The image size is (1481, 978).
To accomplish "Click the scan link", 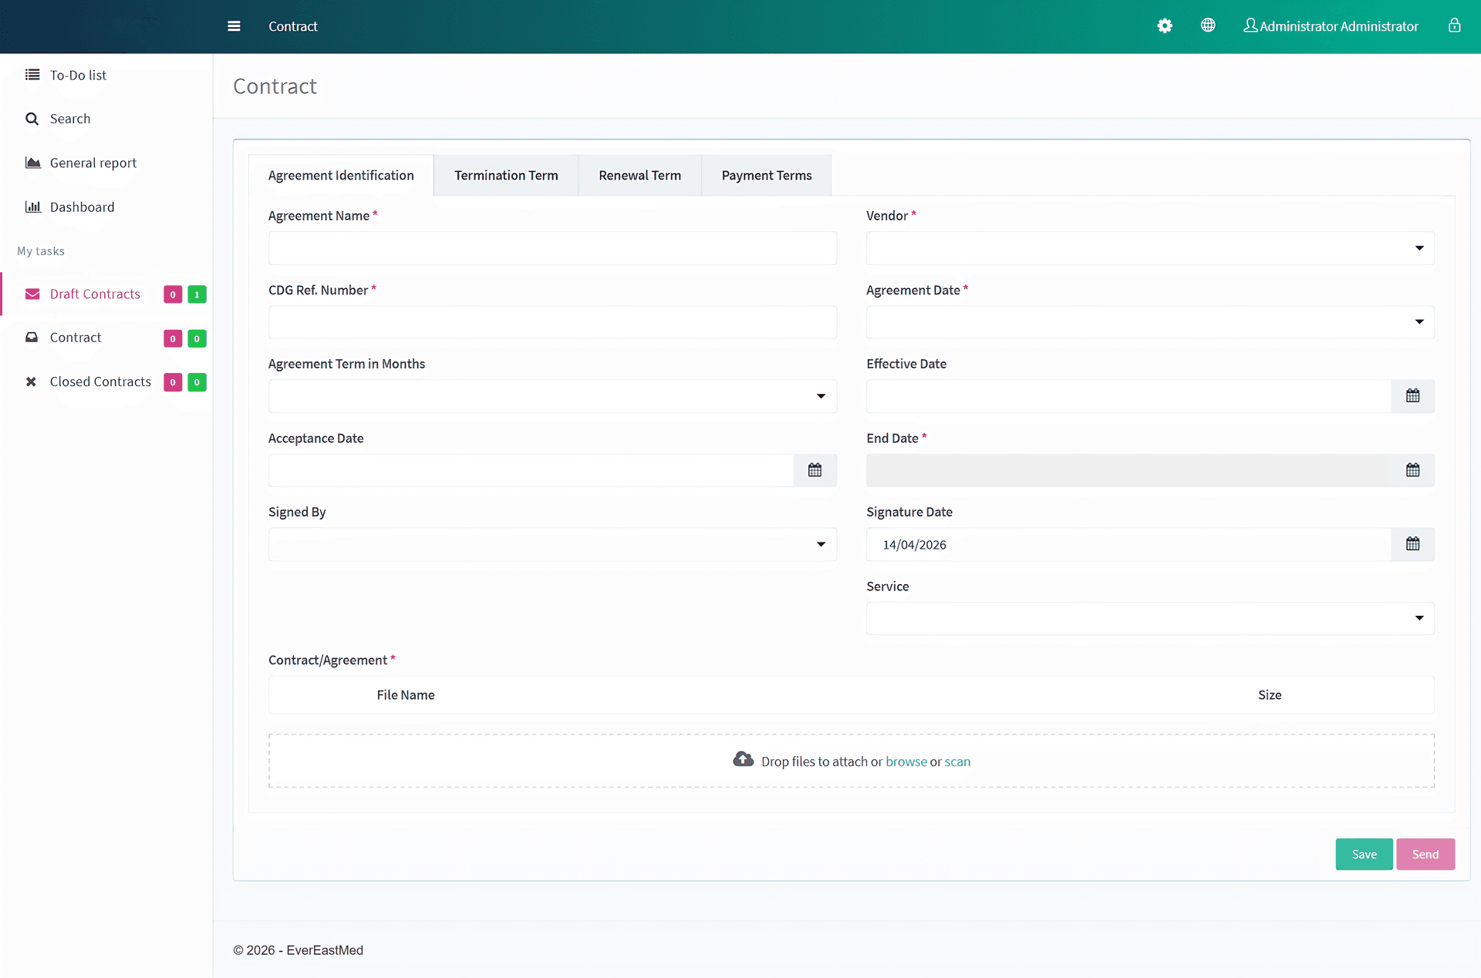I will pyautogui.click(x=957, y=761).
